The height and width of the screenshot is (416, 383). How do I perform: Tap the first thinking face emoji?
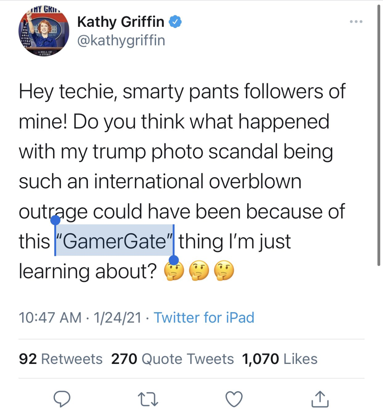tap(174, 271)
